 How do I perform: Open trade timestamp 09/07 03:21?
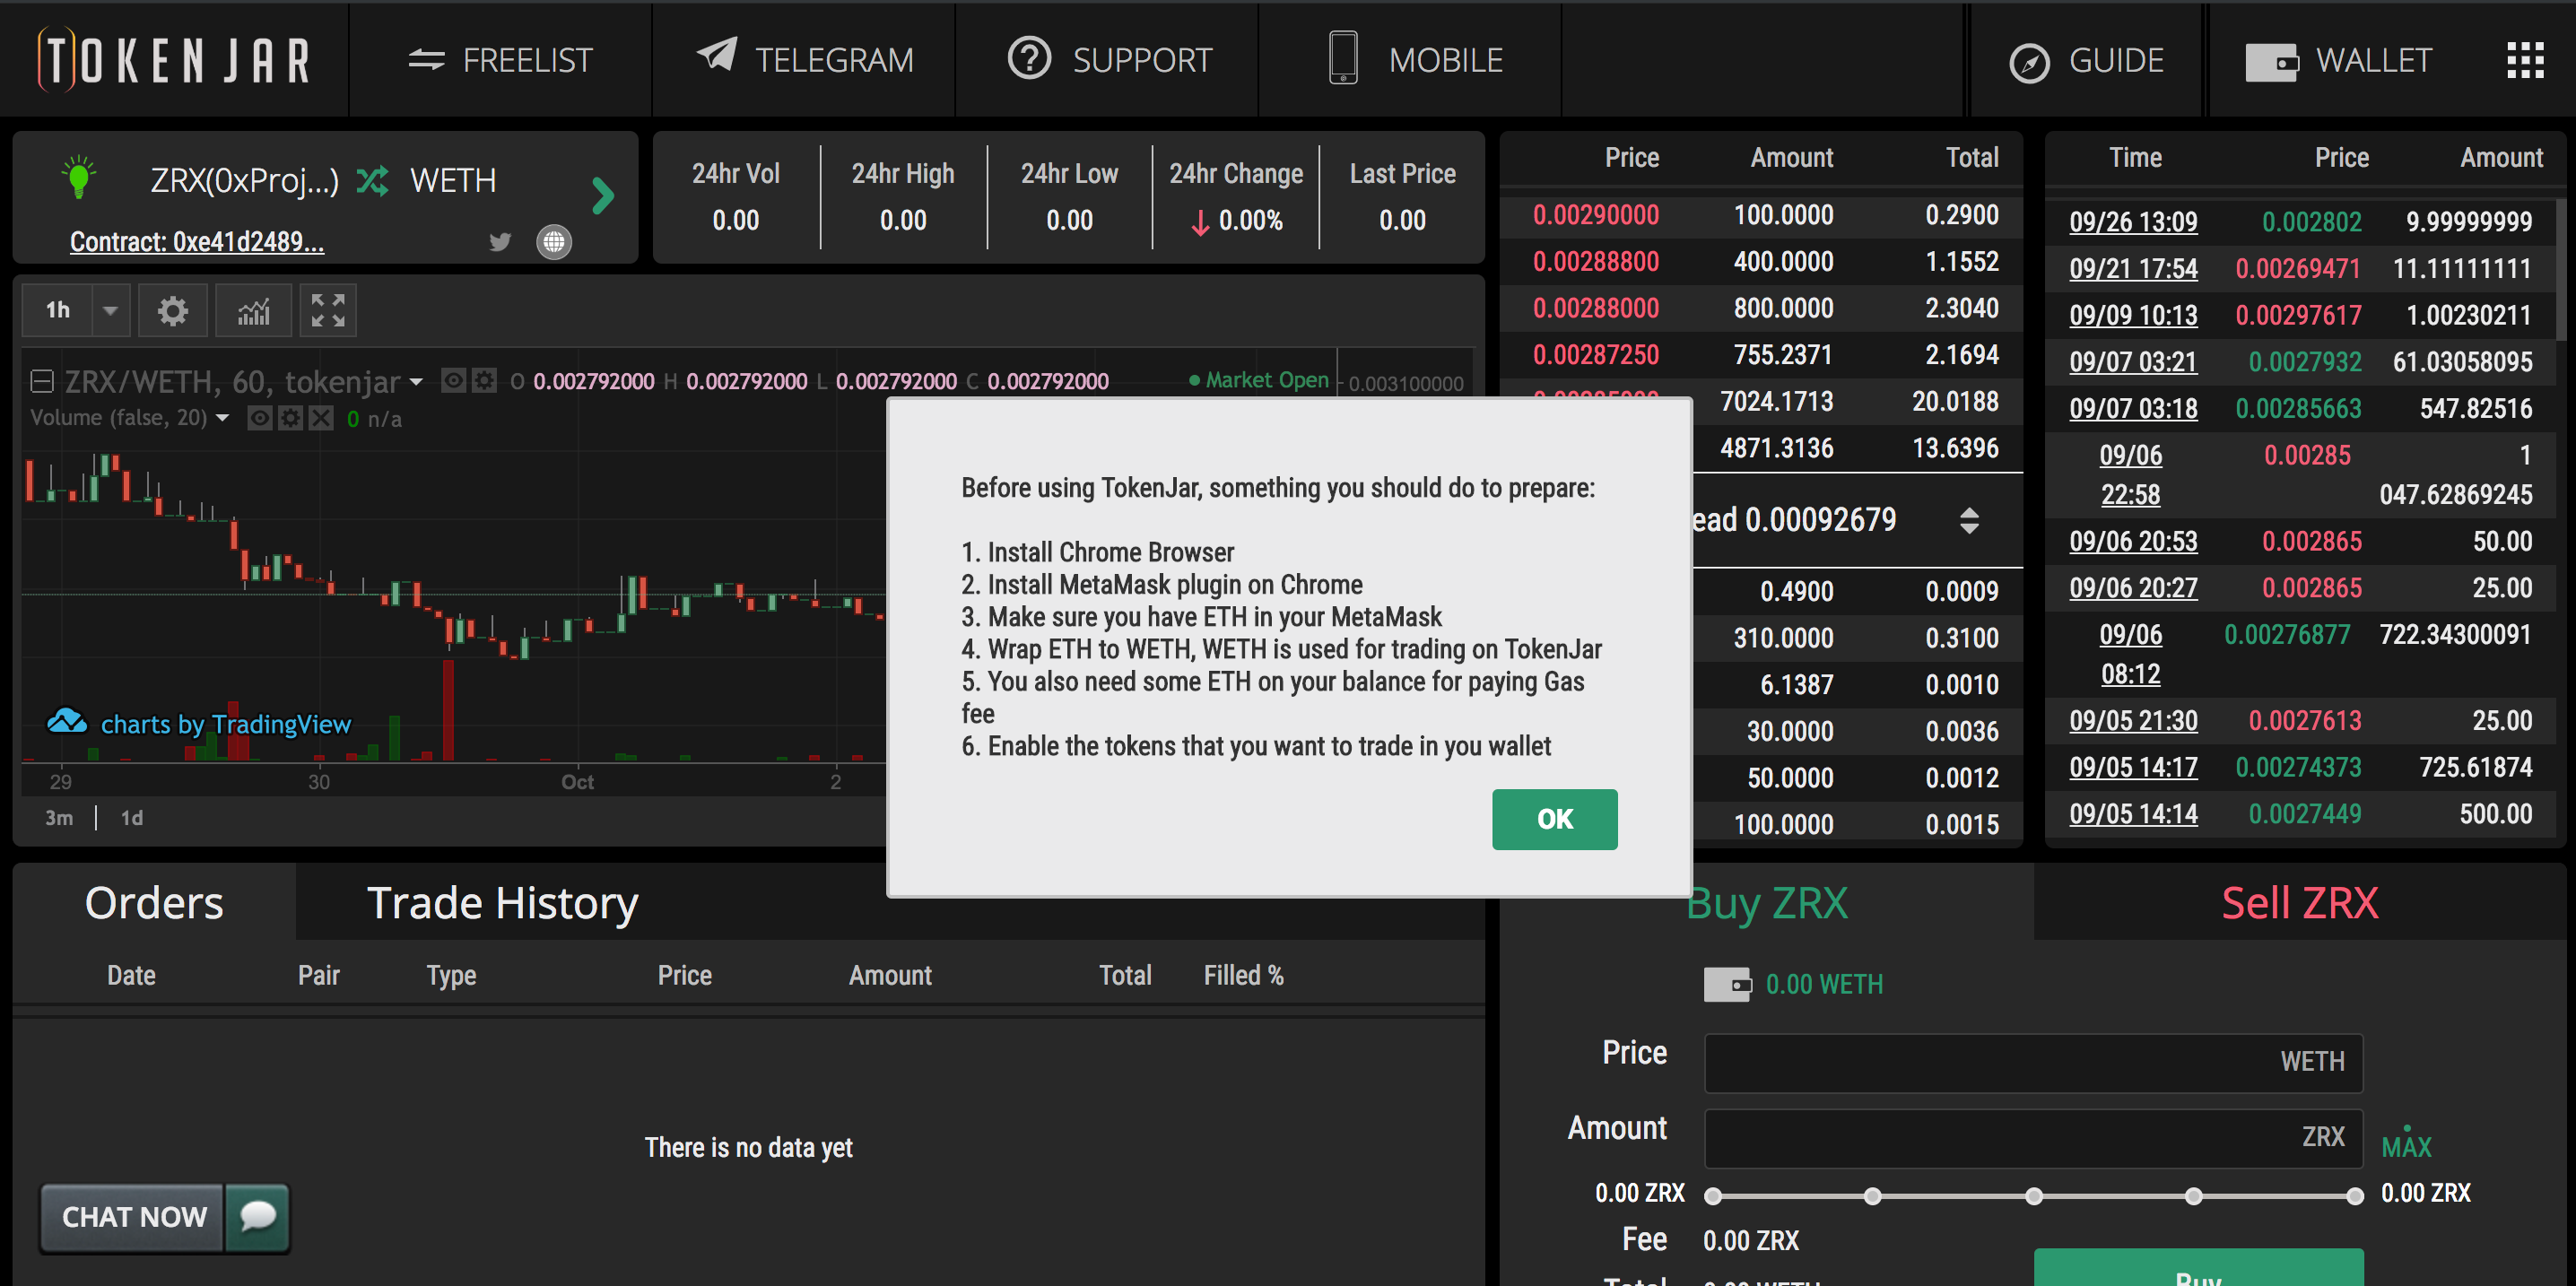click(2133, 361)
